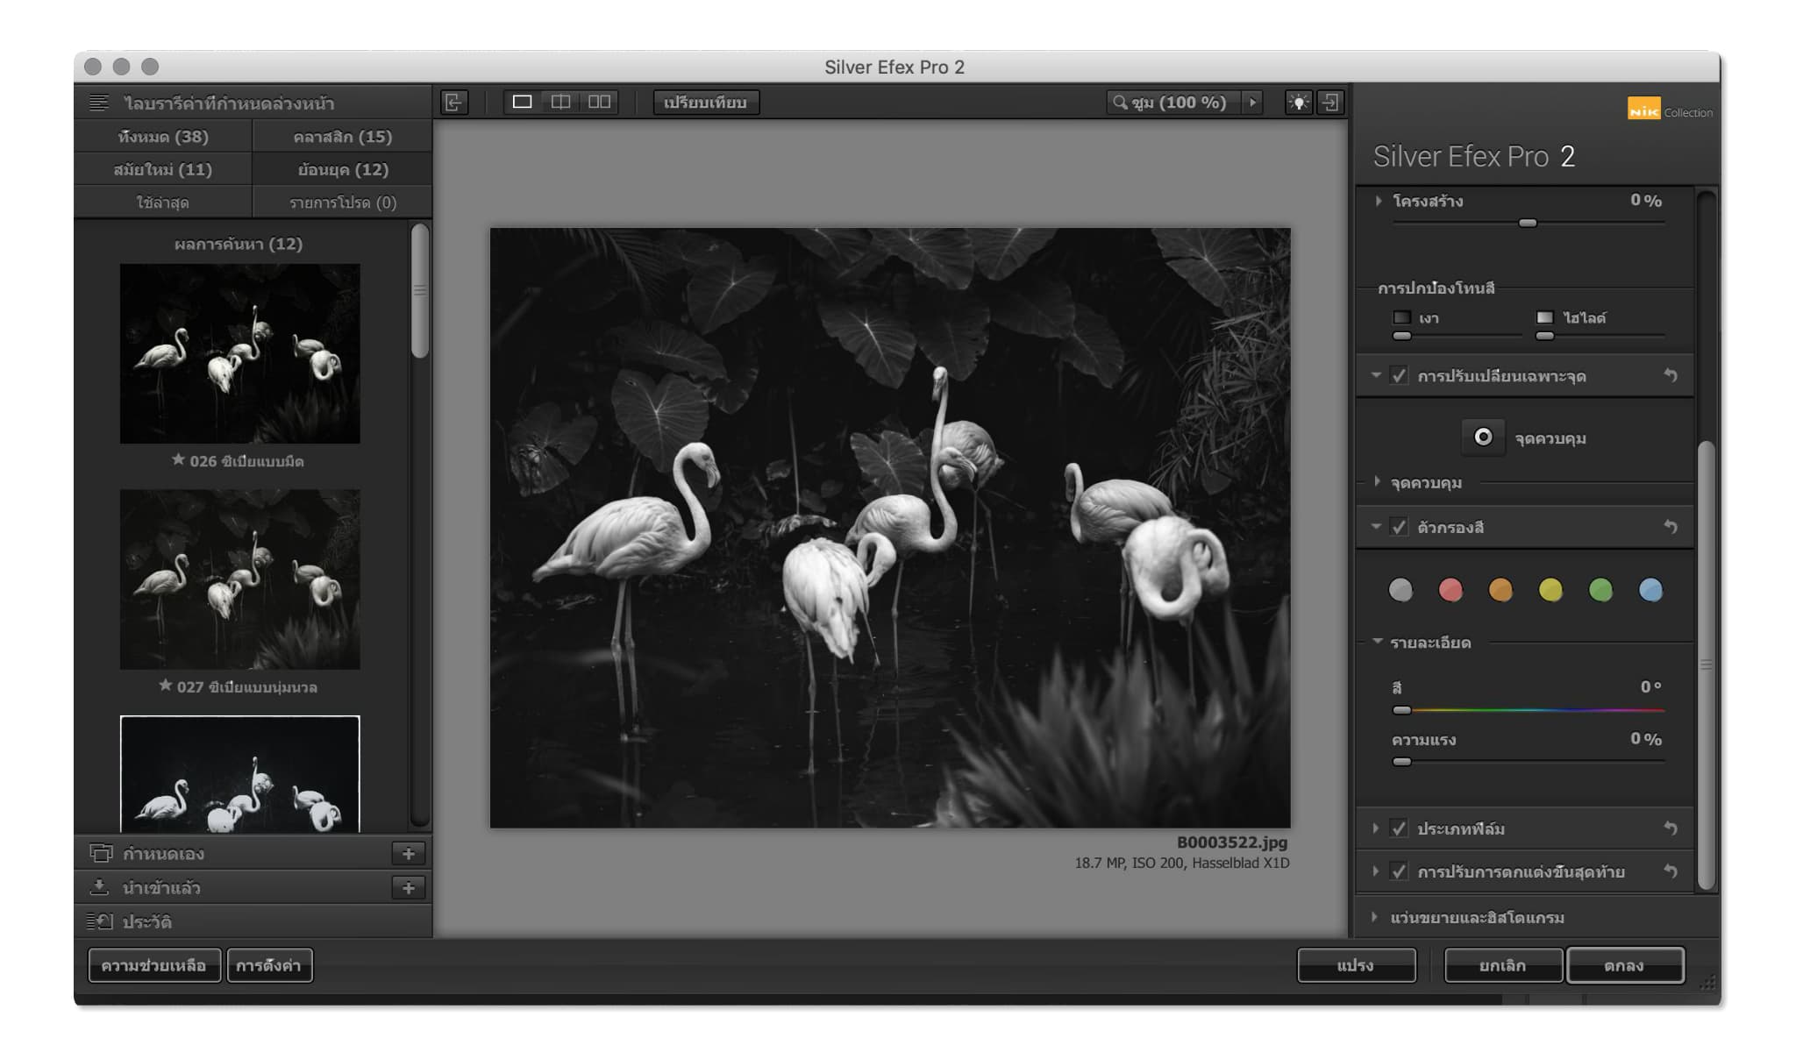Select single image view icon
The width and height of the screenshot is (1796, 1052).
coord(522,102)
